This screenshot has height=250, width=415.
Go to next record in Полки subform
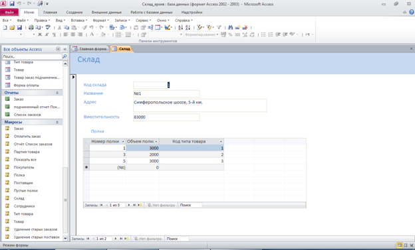[x=129, y=205]
